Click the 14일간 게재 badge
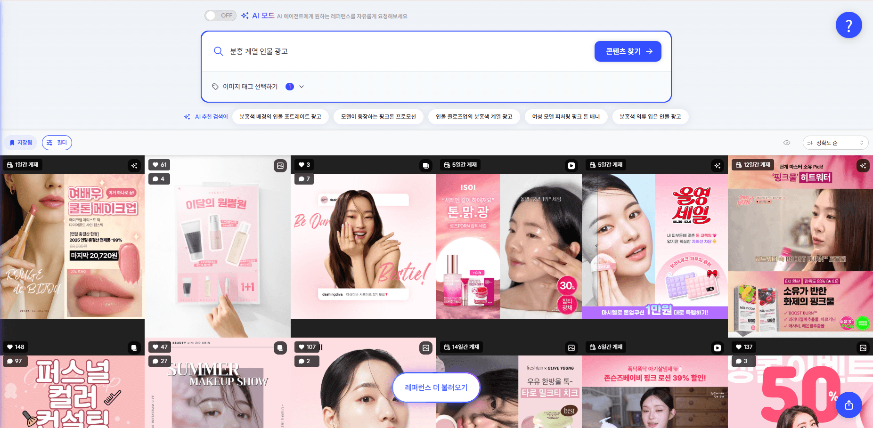This screenshot has height=428, width=873. (462, 347)
